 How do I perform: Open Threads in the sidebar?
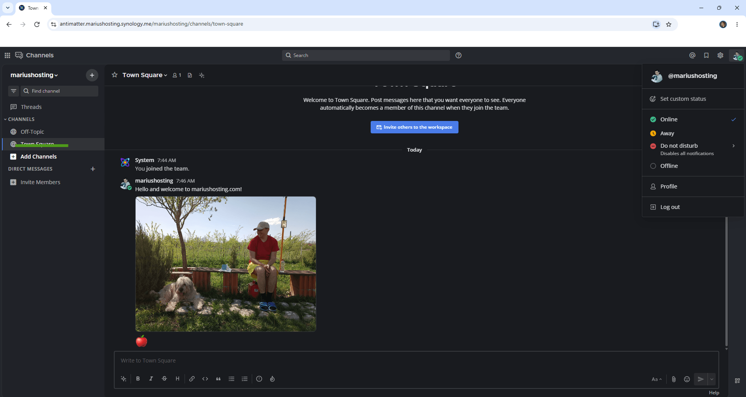[x=53, y=107]
